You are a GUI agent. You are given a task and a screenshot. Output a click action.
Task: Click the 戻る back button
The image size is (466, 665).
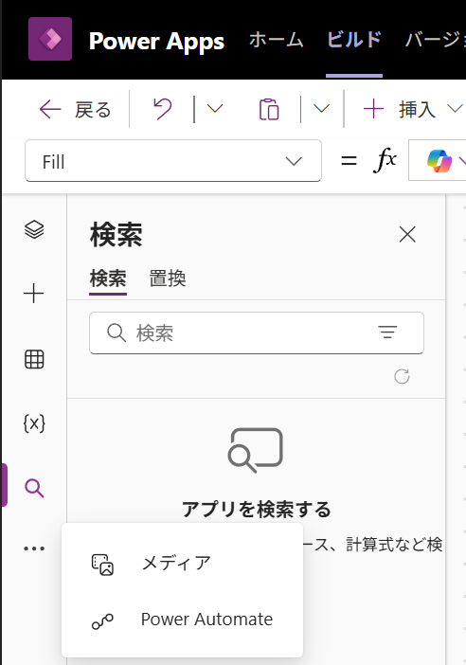point(76,110)
